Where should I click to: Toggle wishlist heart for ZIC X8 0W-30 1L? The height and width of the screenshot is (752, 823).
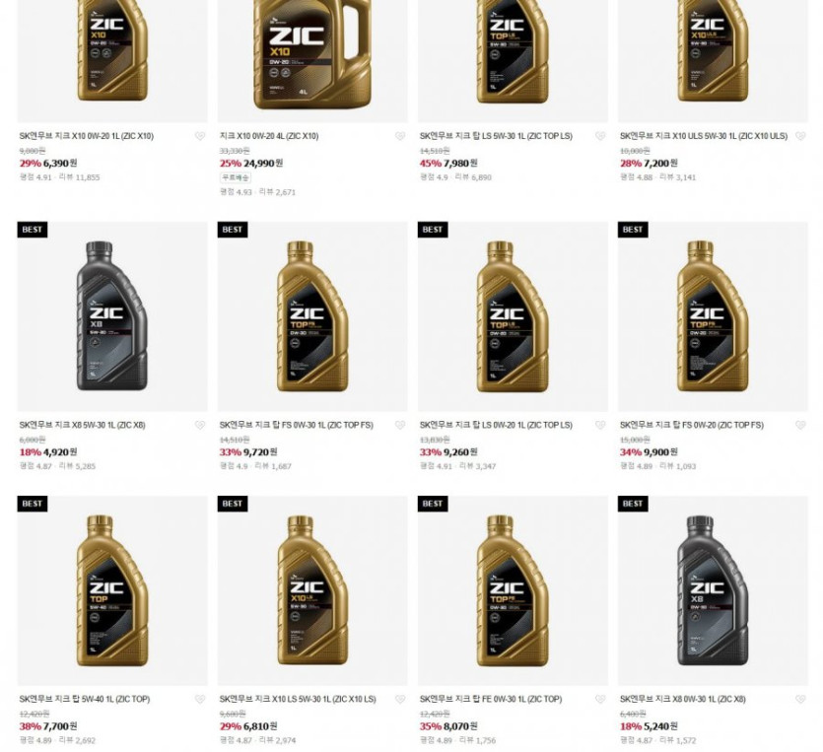click(800, 700)
